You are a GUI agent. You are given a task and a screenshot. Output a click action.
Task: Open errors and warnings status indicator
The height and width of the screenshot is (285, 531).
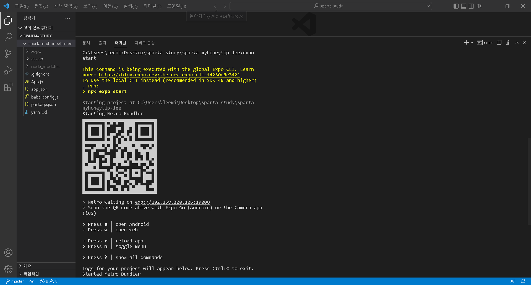pyautogui.click(x=49, y=281)
